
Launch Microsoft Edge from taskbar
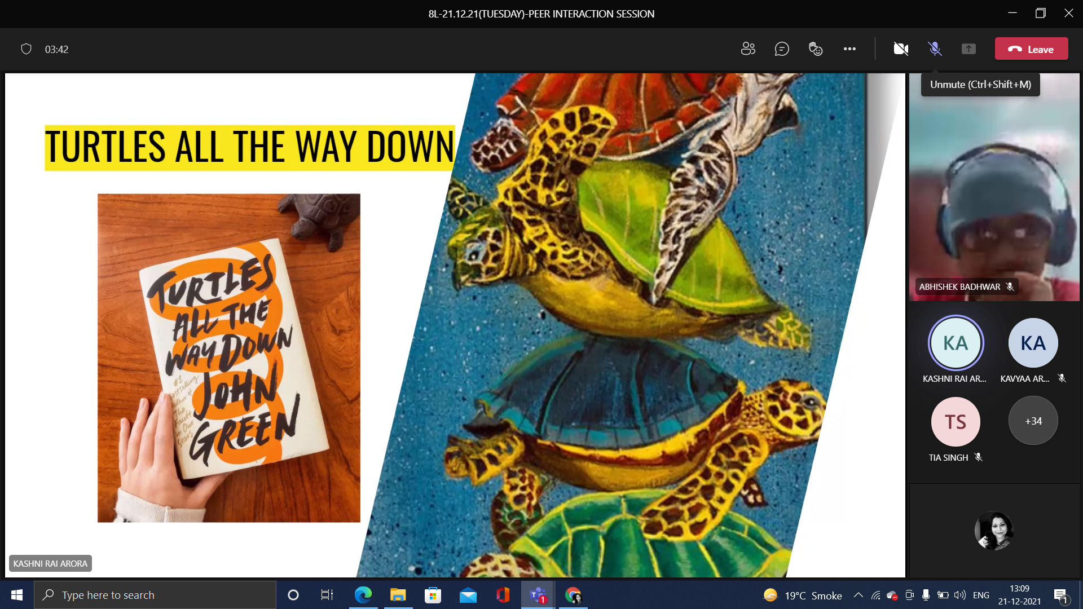[x=363, y=595]
